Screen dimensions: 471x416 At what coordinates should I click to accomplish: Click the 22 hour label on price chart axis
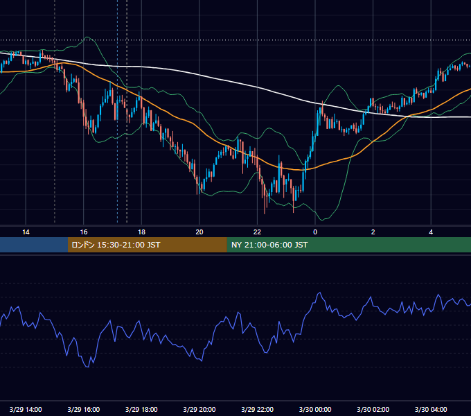tap(257, 232)
